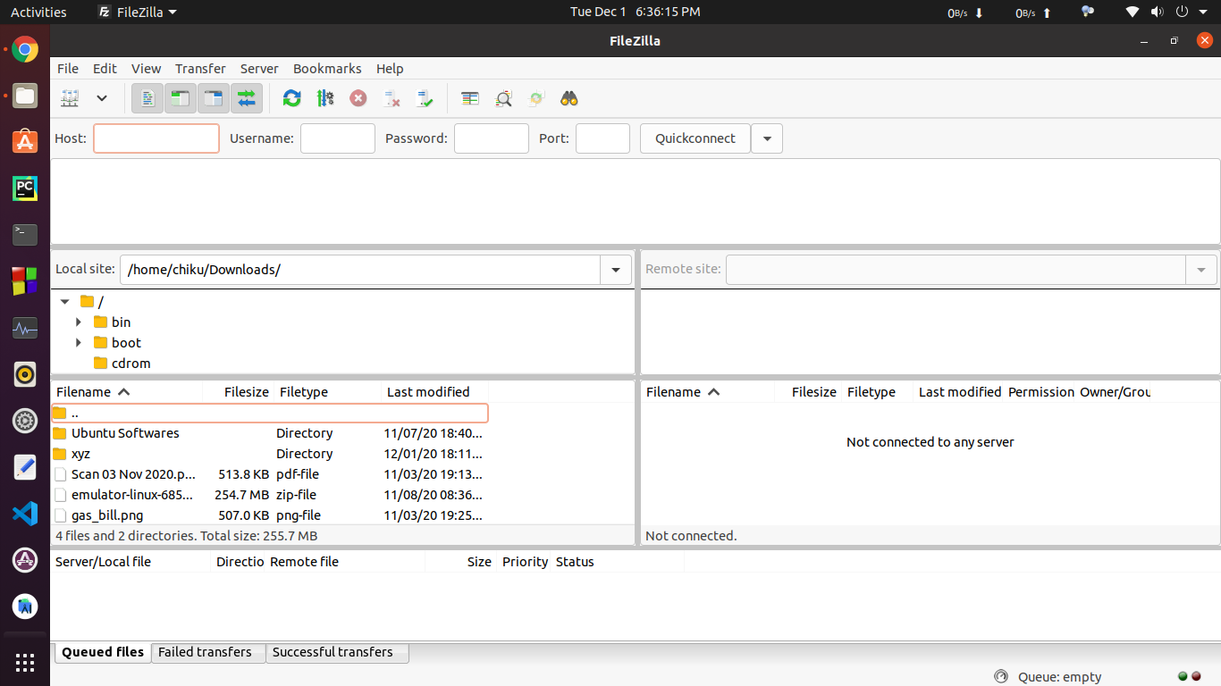Click the Host input field

(x=156, y=138)
